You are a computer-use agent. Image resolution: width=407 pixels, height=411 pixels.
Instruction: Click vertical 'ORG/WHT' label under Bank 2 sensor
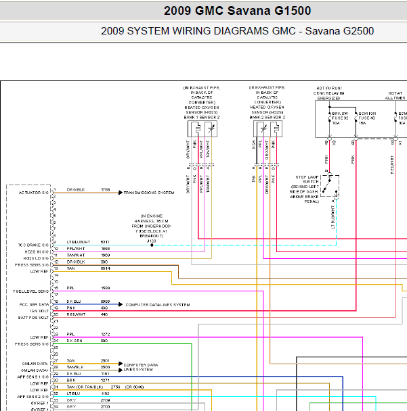point(267,150)
